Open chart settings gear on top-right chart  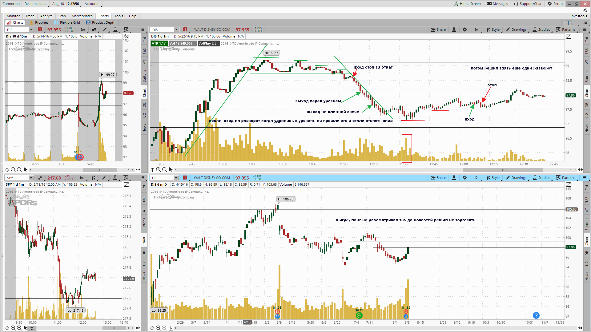pyautogui.click(x=465, y=30)
